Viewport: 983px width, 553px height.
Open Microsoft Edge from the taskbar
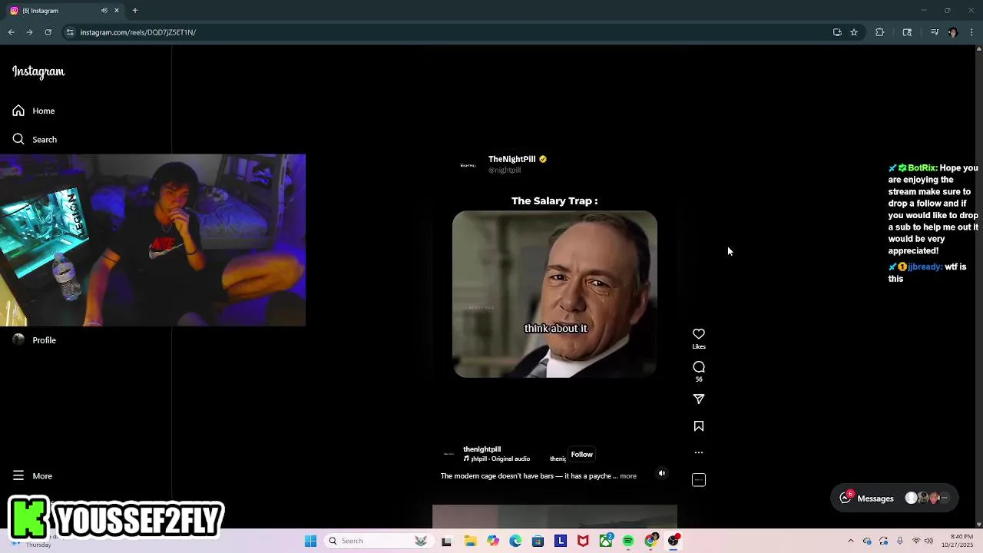pos(515,541)
